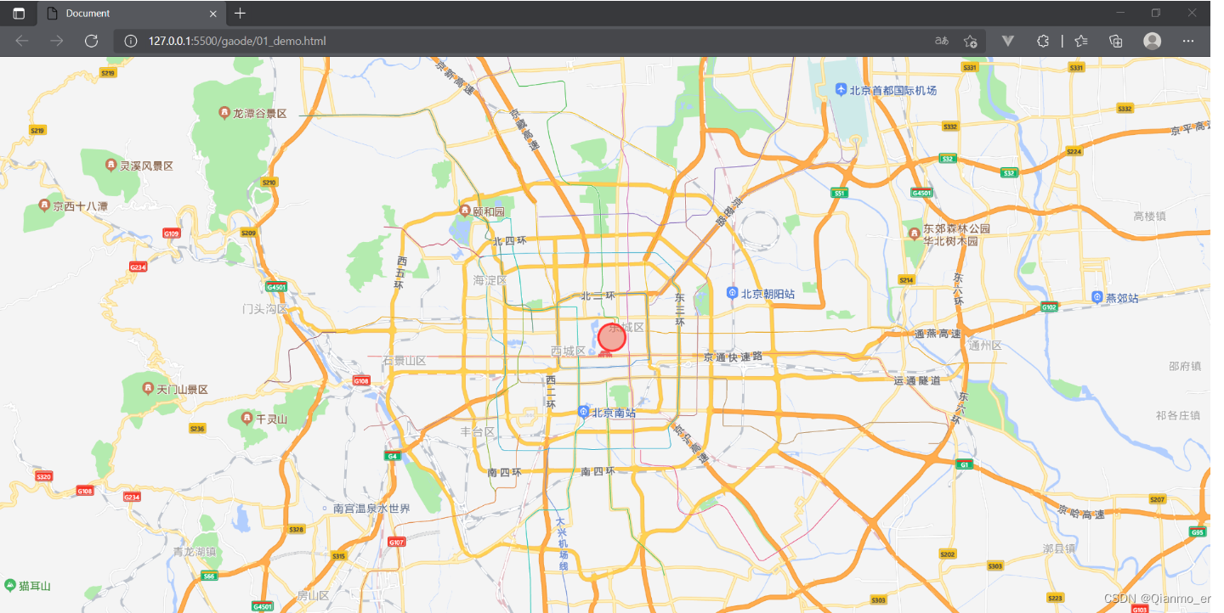Viewport: 1224px width, 613px height.
Task: Click the G1 highway shield
Action: click(964, 464)
